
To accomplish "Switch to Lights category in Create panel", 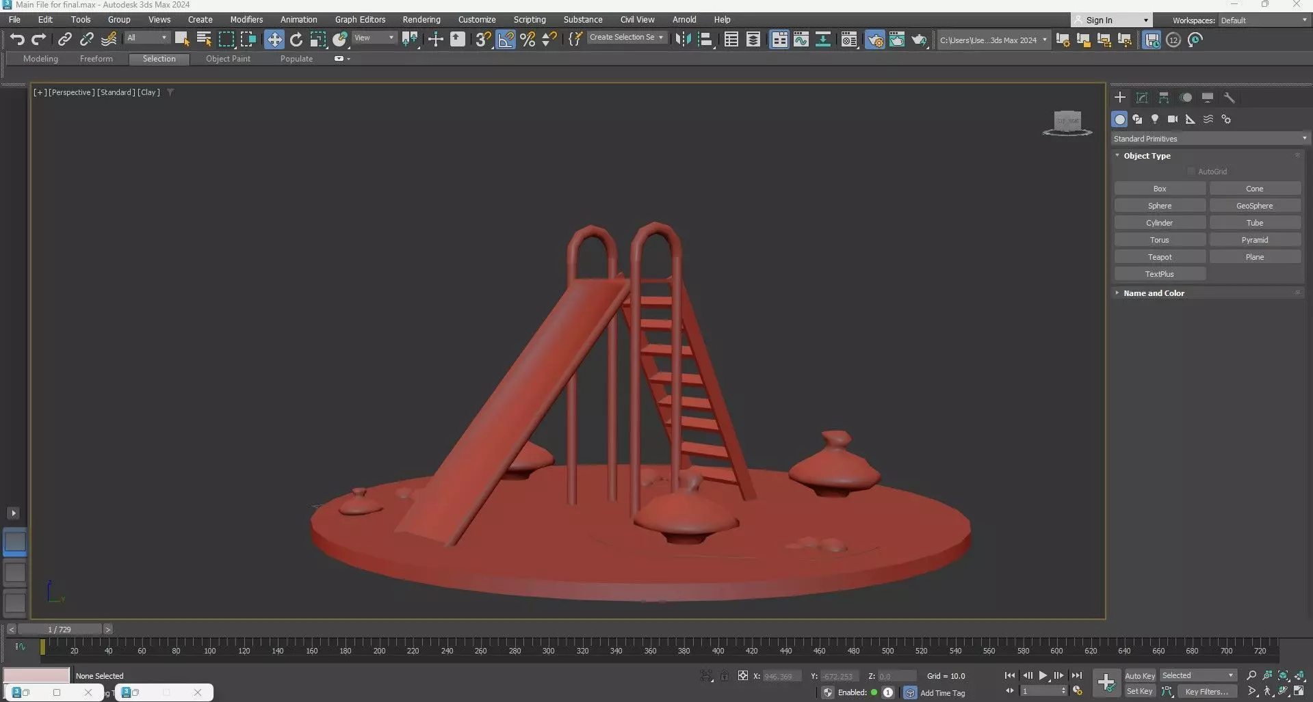I will [x=1155, y=119].
